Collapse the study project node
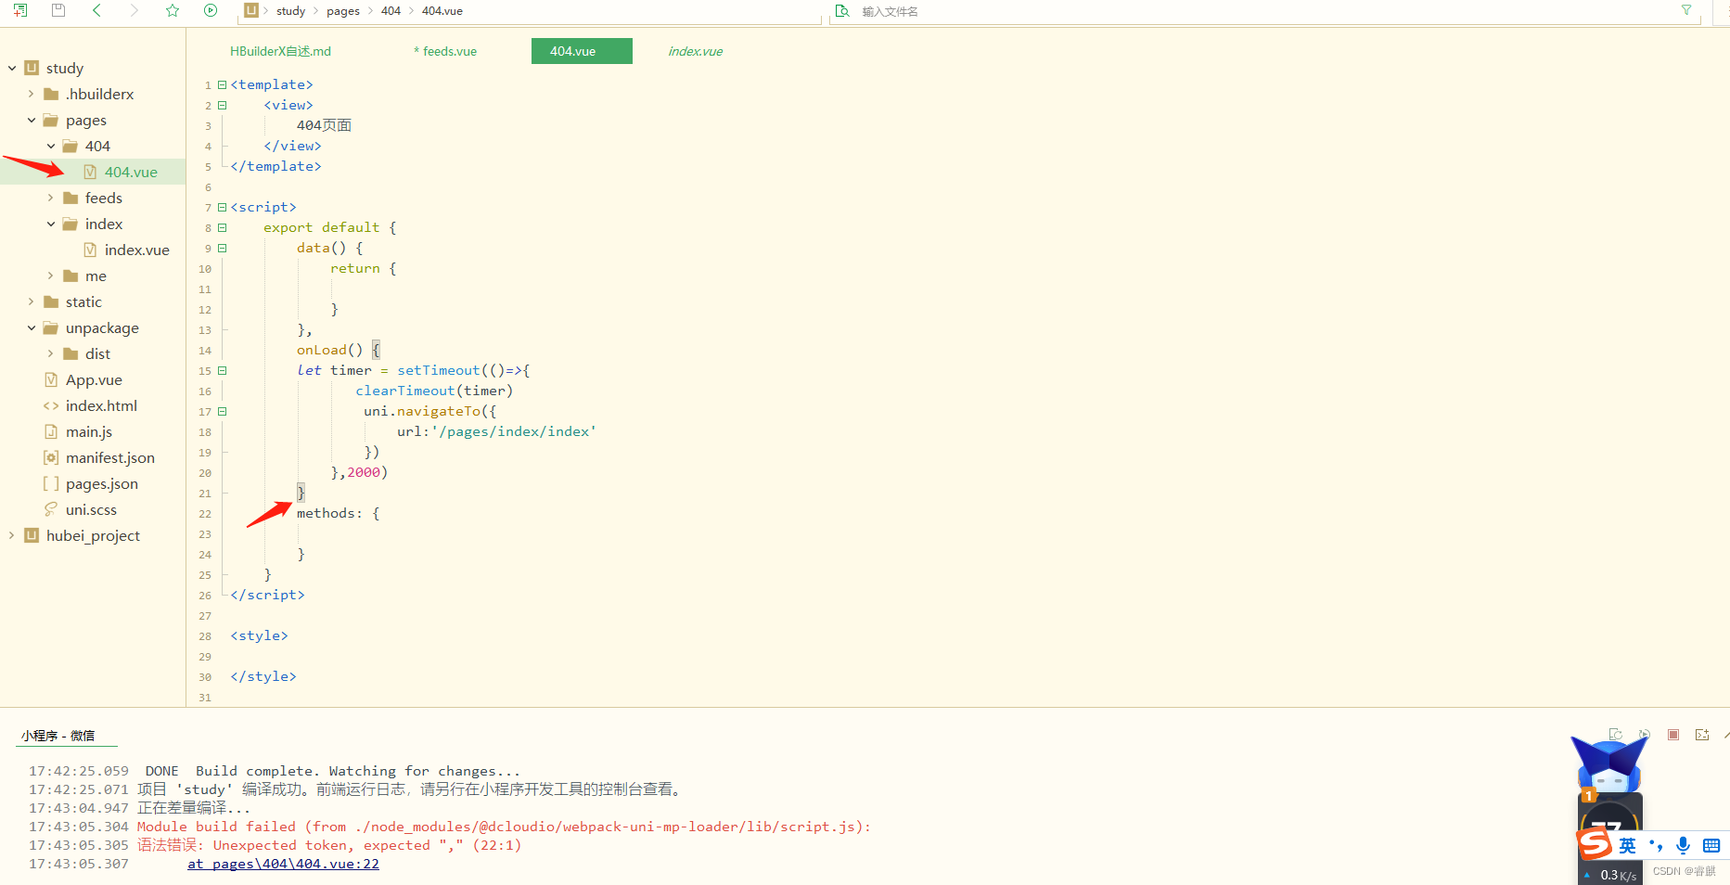Viewport: 1730px width, 885px height. click(x=12, y=68)
